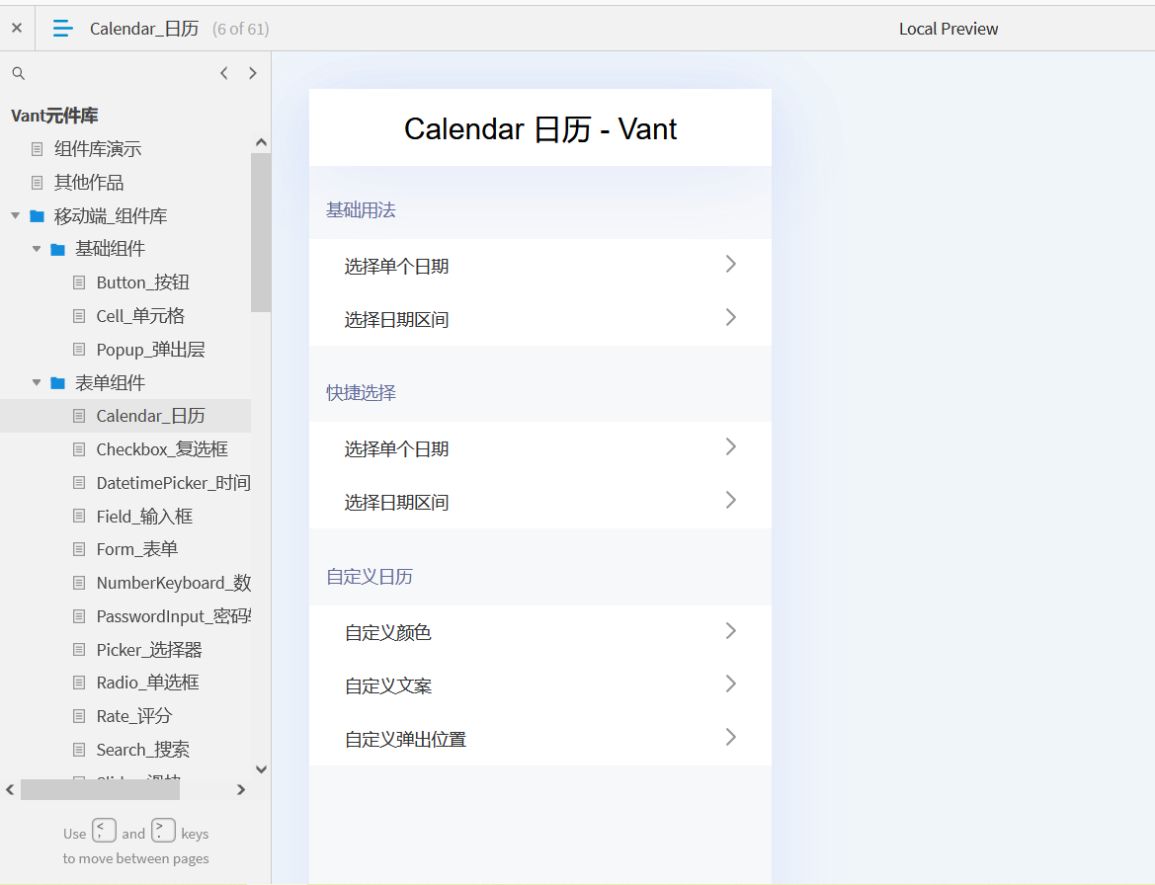Image resolution: width=1155 pixels, height=885 pixels.
Task: Click the Vant元件库 sitemap heading
Action: pyautogui.click(x=54, y=116)
